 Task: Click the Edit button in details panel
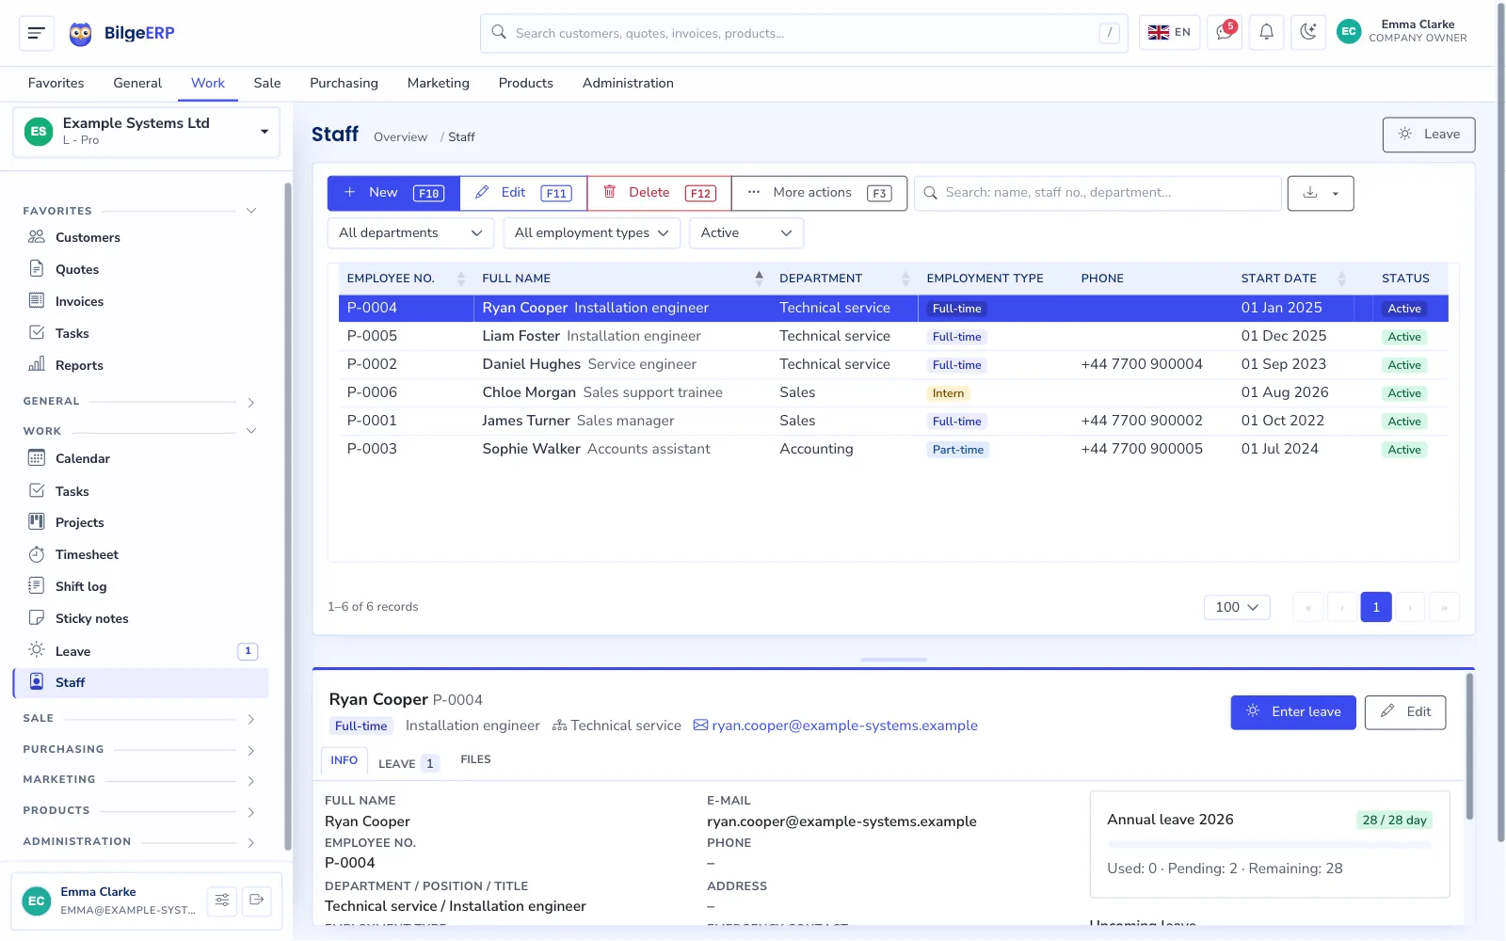[x=1405, y=712]
